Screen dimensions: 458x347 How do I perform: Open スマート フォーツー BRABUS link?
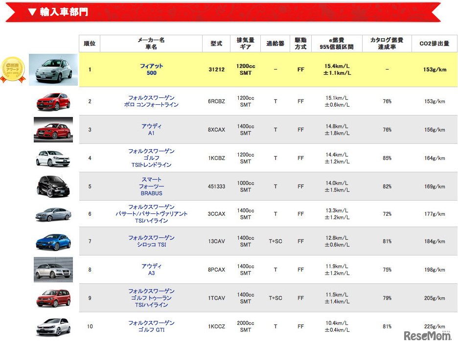(x=151, y=186)
